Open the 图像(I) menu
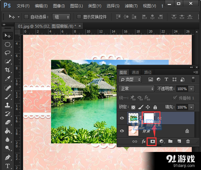The height and width of the screenshot is (170, 201). point(59,6)
